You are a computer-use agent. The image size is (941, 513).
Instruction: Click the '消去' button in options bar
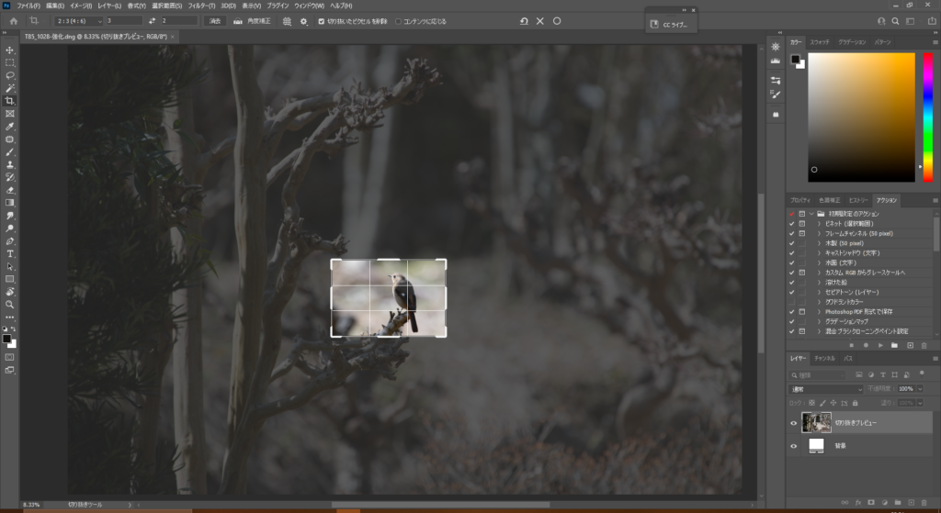pos(214,20)
